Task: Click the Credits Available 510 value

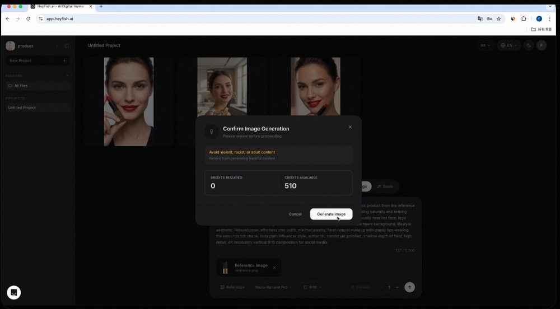Action: (290, 186)
